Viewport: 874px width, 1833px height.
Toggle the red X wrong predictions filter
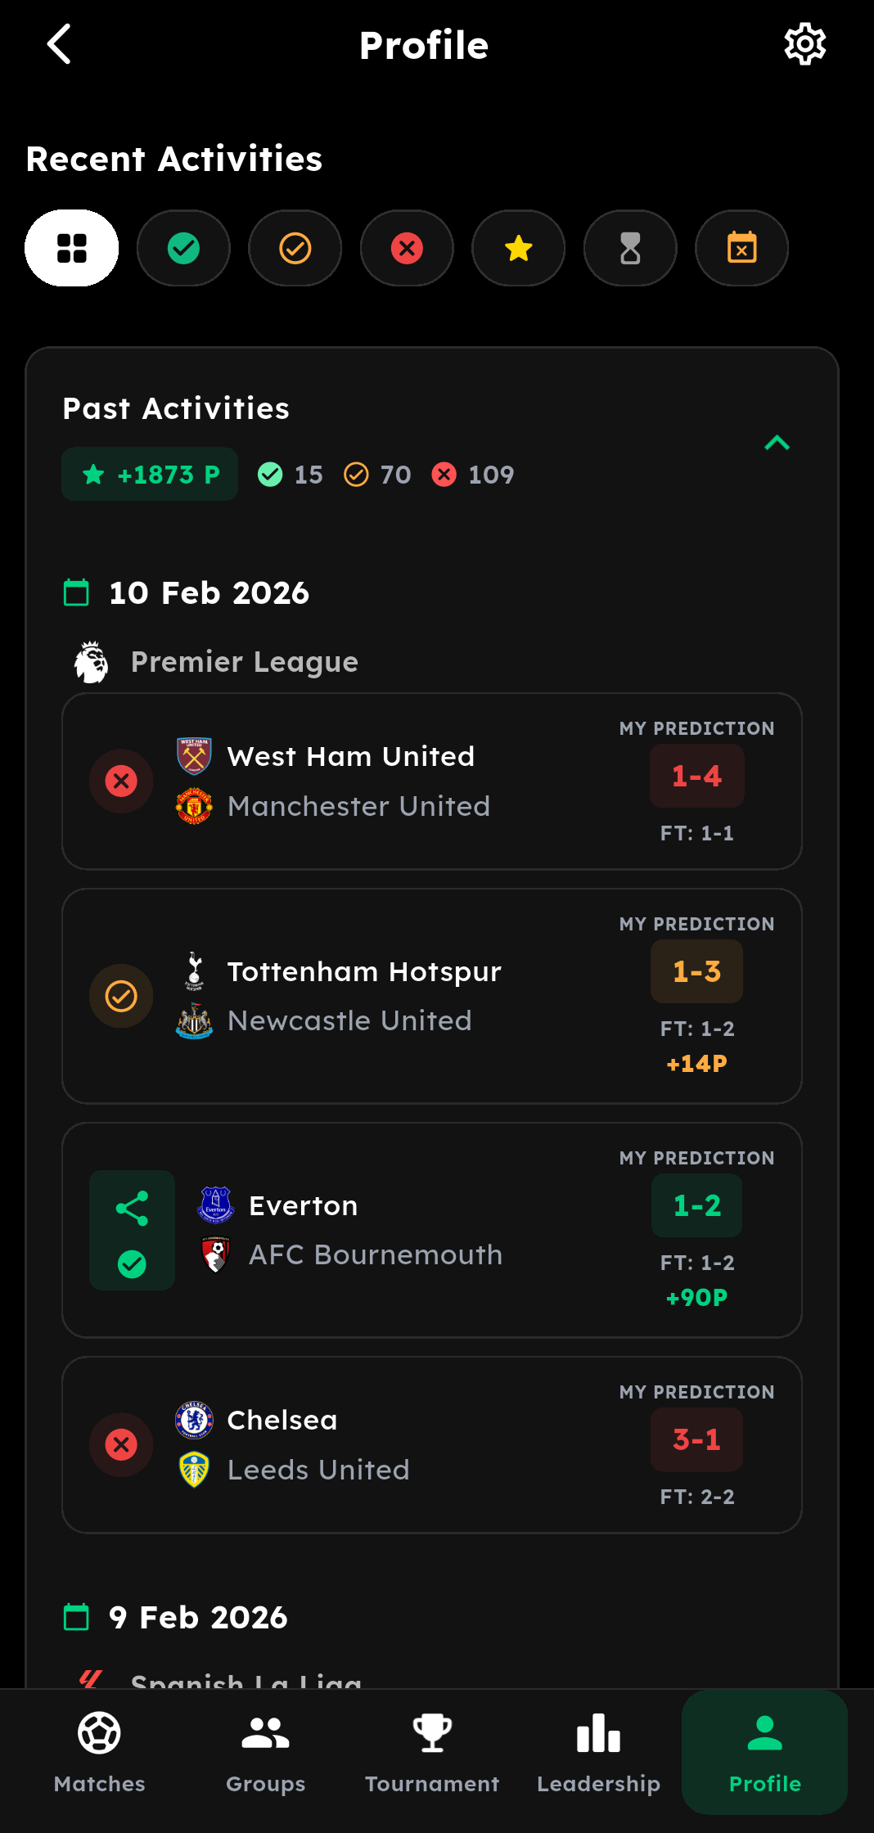pos(407,248)
